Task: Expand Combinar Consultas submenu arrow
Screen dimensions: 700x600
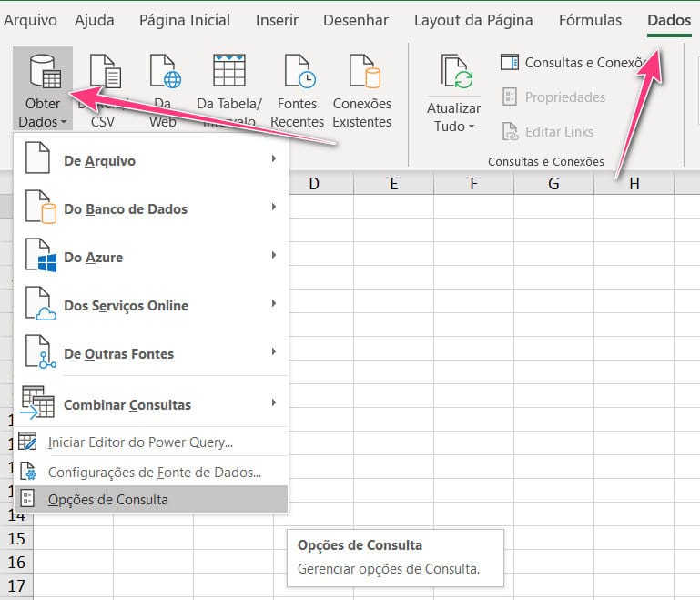Action: click(274, 402)
